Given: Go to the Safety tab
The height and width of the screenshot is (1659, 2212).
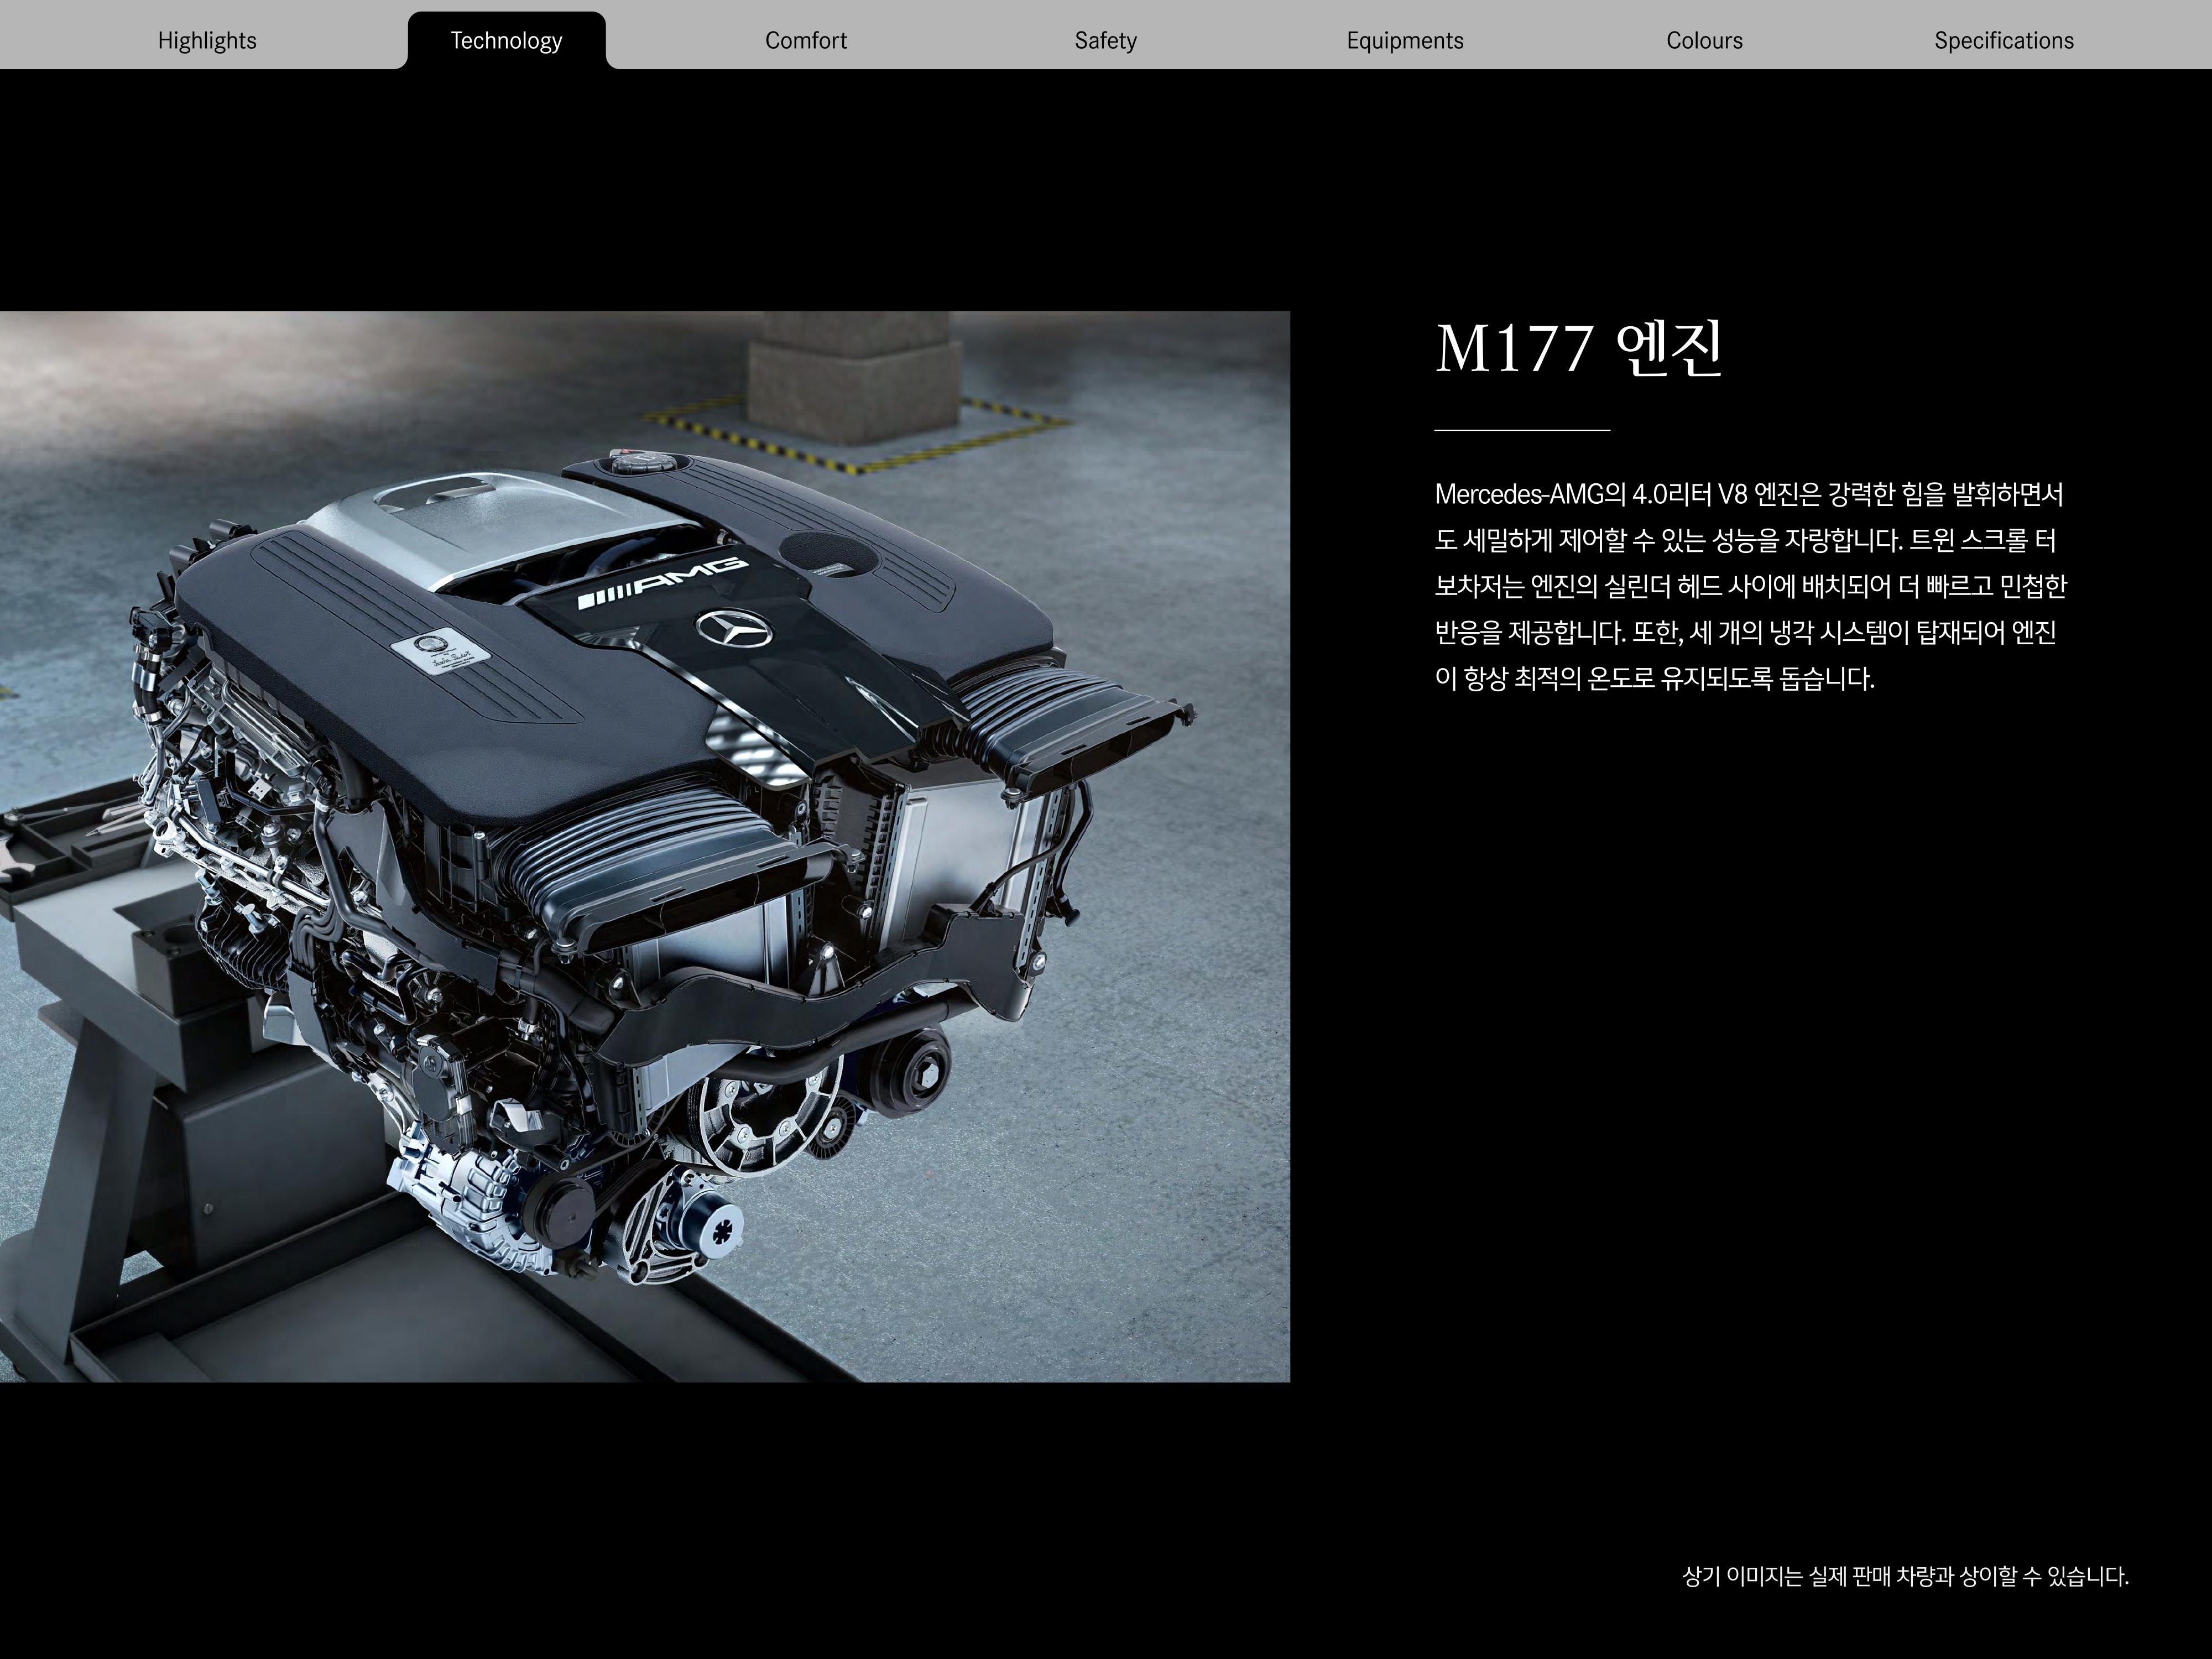Looking at the screenshot, I should pos(1105,40).
